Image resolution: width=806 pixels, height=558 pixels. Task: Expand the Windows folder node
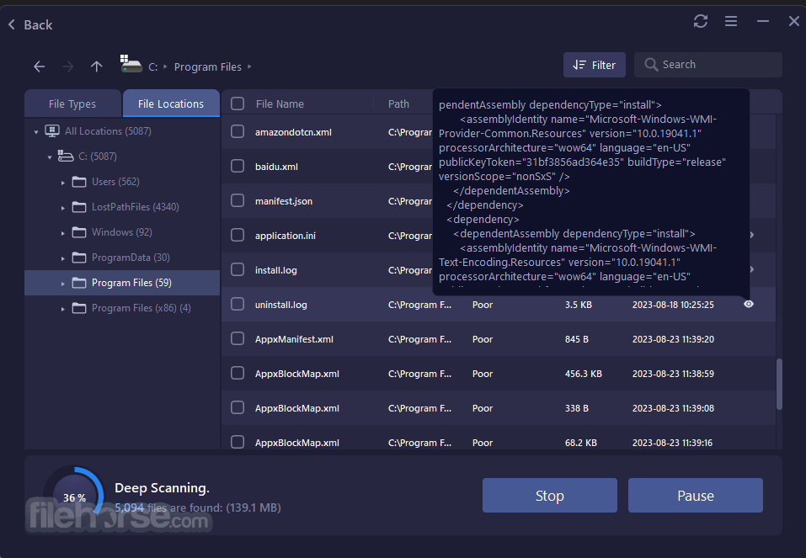pos(62,233)
